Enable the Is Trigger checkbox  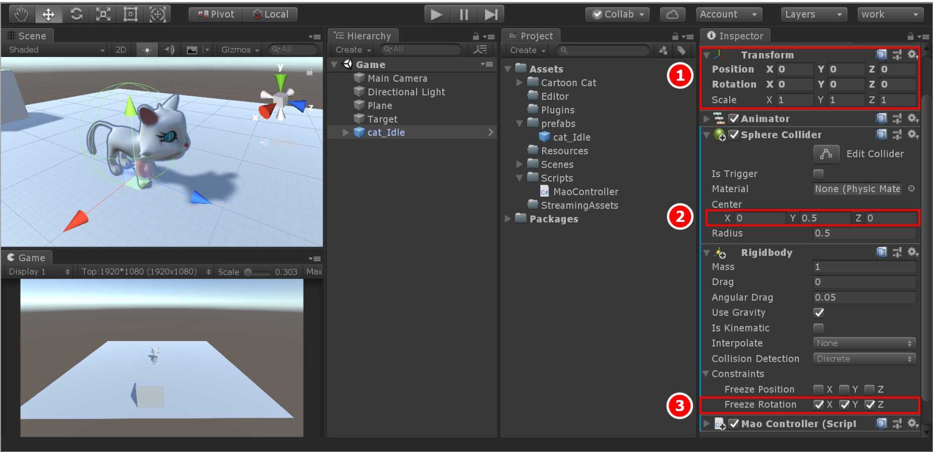coord(819,174)
